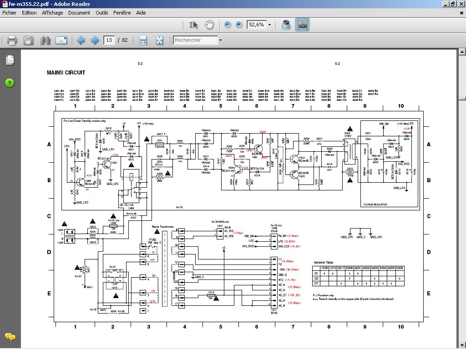The image size is (466, 349).
Task: Click the Rechercher search field
Action: click(196, 40)
